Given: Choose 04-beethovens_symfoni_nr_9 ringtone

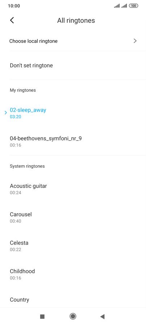Looking at the screenshot, I should [73, 141].
